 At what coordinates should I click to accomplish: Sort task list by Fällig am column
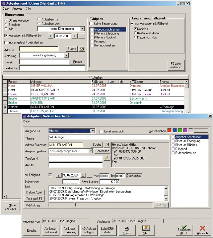pyautogui.click(x=100, y=82)
